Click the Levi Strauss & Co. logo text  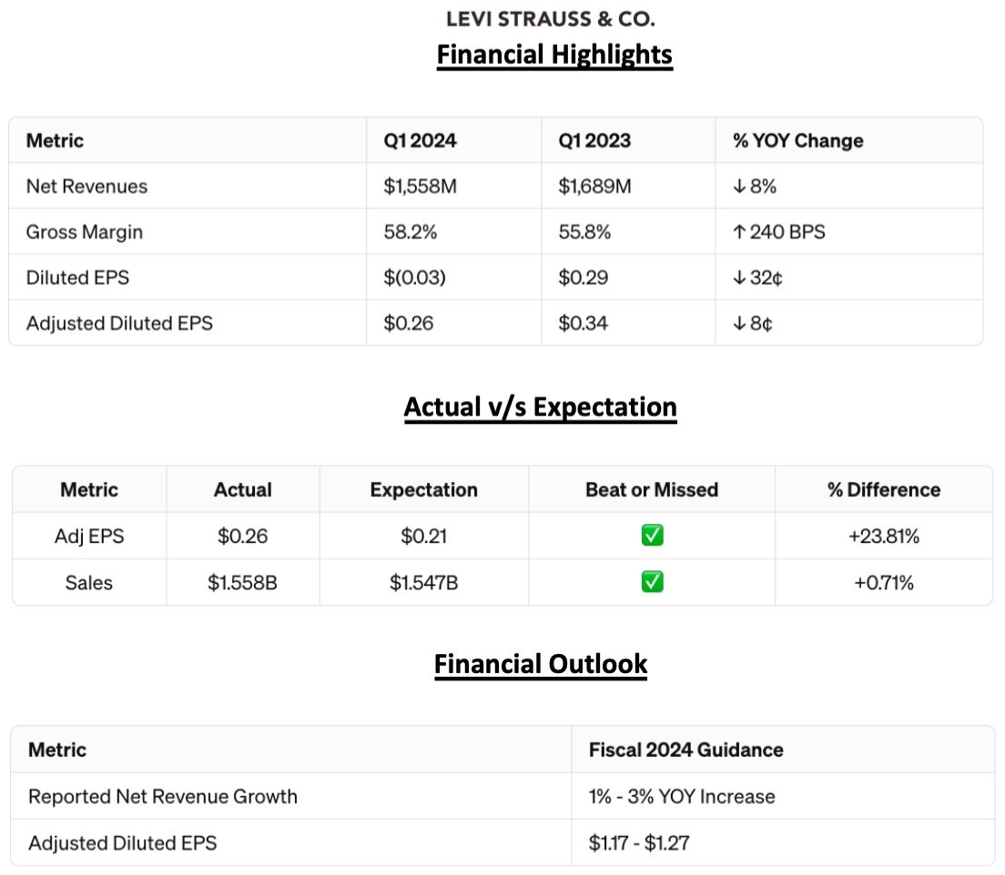pyautogui.click(x=552, y=19)
